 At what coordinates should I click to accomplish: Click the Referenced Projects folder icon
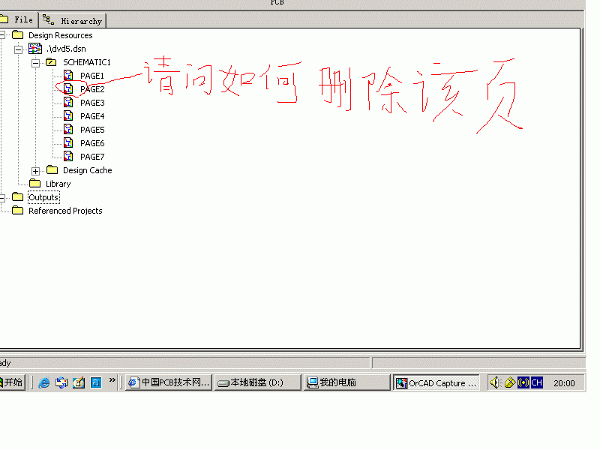click(17, 210)
